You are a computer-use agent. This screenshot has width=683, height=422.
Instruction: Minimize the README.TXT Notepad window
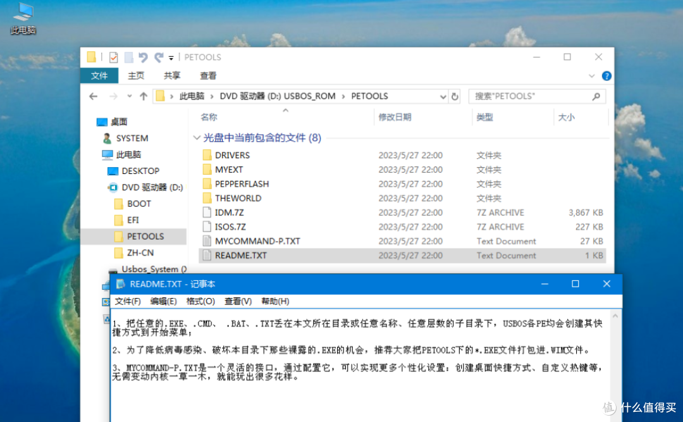(545, 284)
